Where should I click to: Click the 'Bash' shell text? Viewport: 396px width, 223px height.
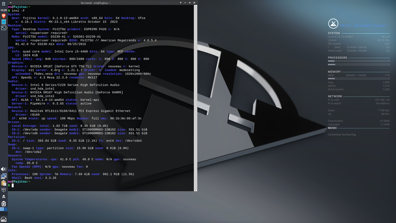[28, 178]
